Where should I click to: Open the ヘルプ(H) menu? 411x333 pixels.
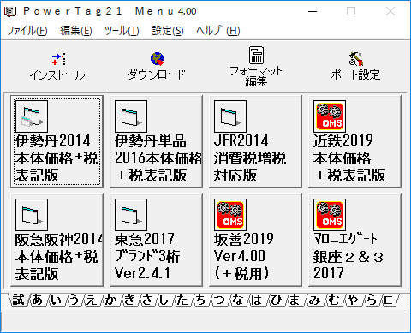click(218, 31)
